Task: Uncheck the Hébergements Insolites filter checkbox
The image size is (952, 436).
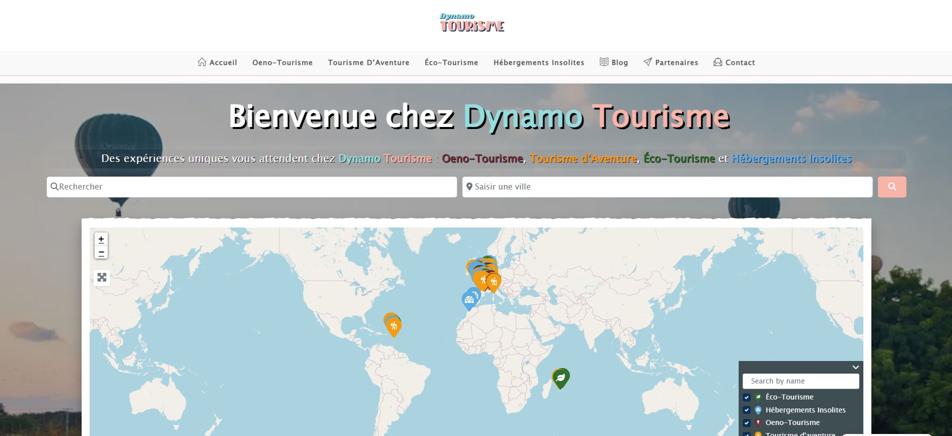Action: (x=747, y=410)
